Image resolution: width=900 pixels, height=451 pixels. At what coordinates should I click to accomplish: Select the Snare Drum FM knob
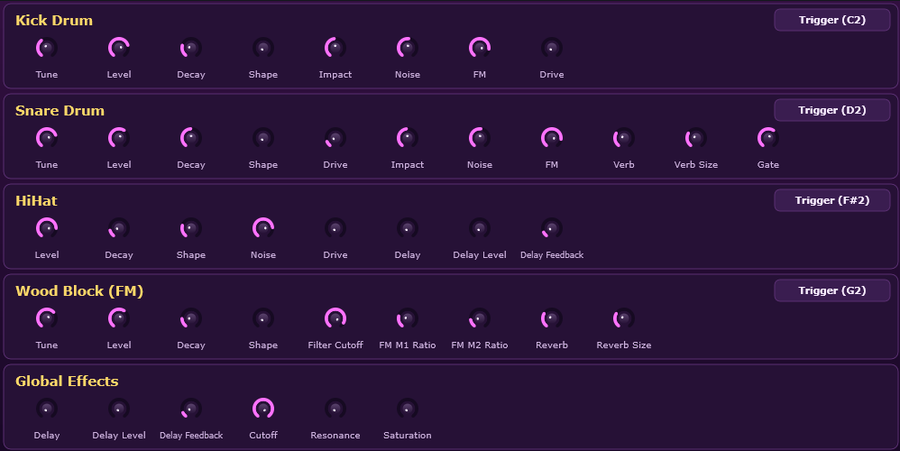pyautogui.click(x=552, y=138)
